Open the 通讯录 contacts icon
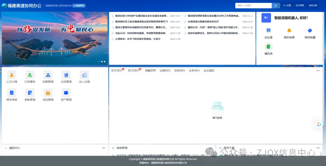Screen dimensions: 326x166 click(x=268, y=47)
